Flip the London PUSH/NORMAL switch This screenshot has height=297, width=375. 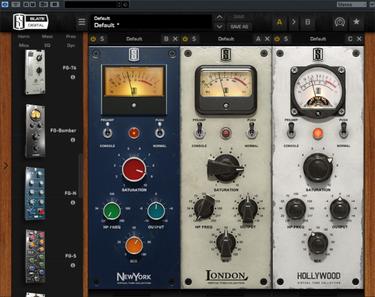[252, 131]
